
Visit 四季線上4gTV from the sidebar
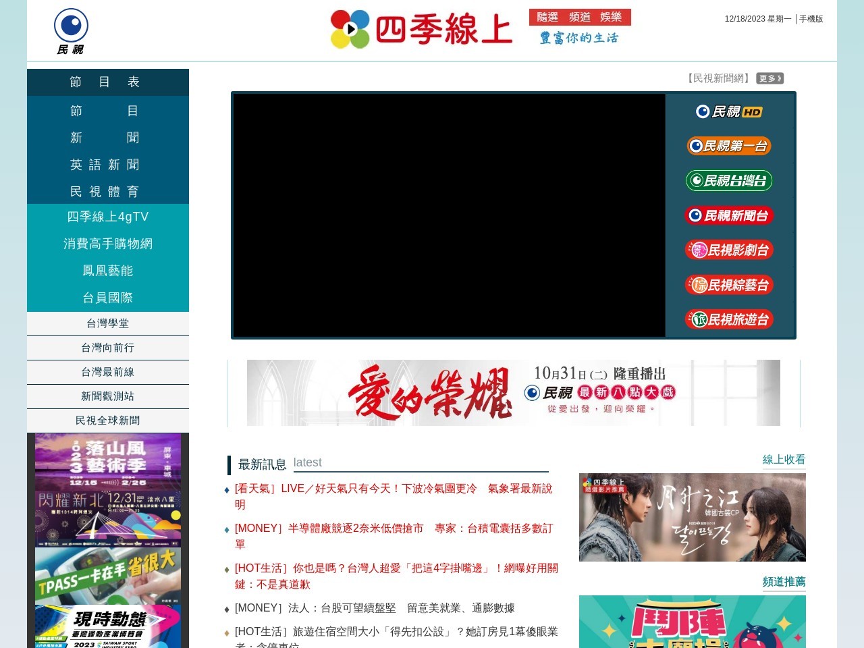pyautogui.click(x=108, y=216)
